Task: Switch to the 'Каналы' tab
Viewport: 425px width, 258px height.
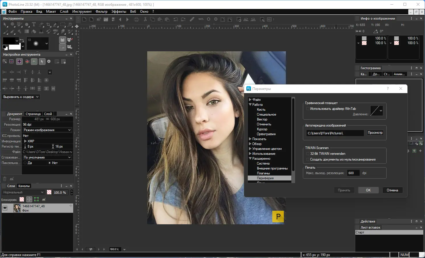Action: 24,186
